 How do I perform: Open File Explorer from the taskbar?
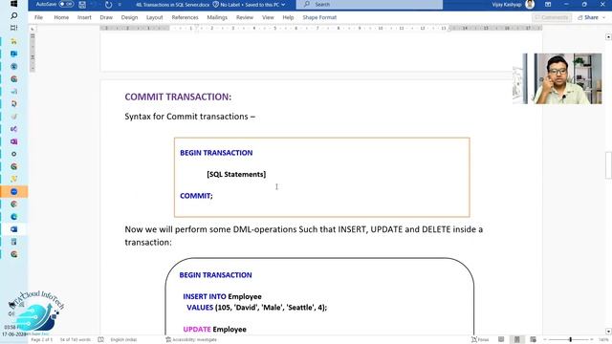click(13, 41)
